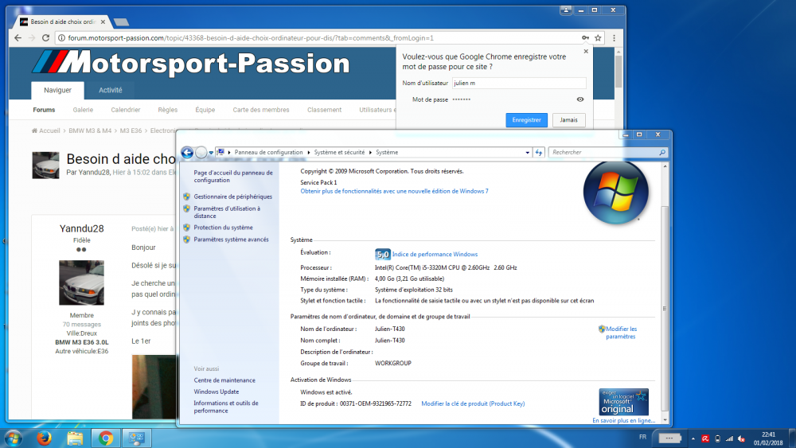Open Indice de performance Windows

(x=435, y=254)
